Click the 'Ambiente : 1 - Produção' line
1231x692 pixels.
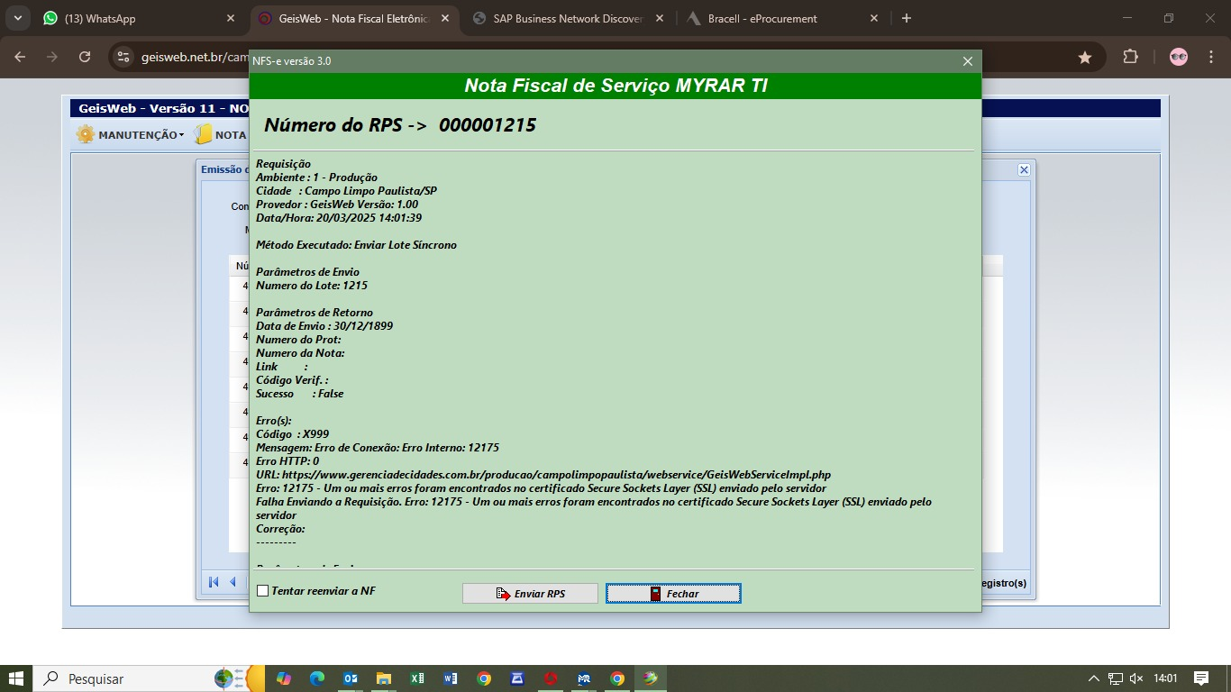point(316,178)
